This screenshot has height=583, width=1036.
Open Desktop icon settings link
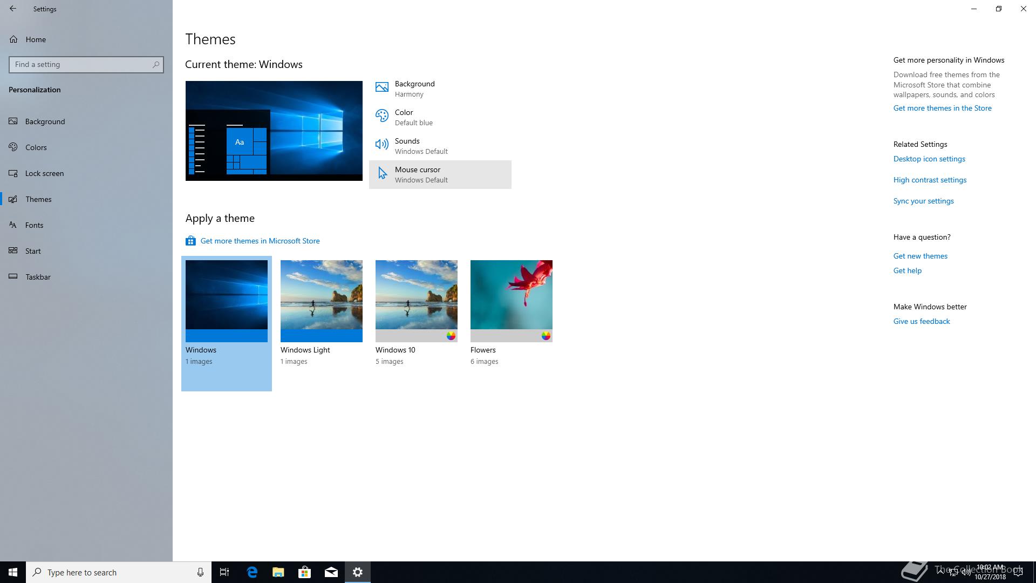[929, 159]
